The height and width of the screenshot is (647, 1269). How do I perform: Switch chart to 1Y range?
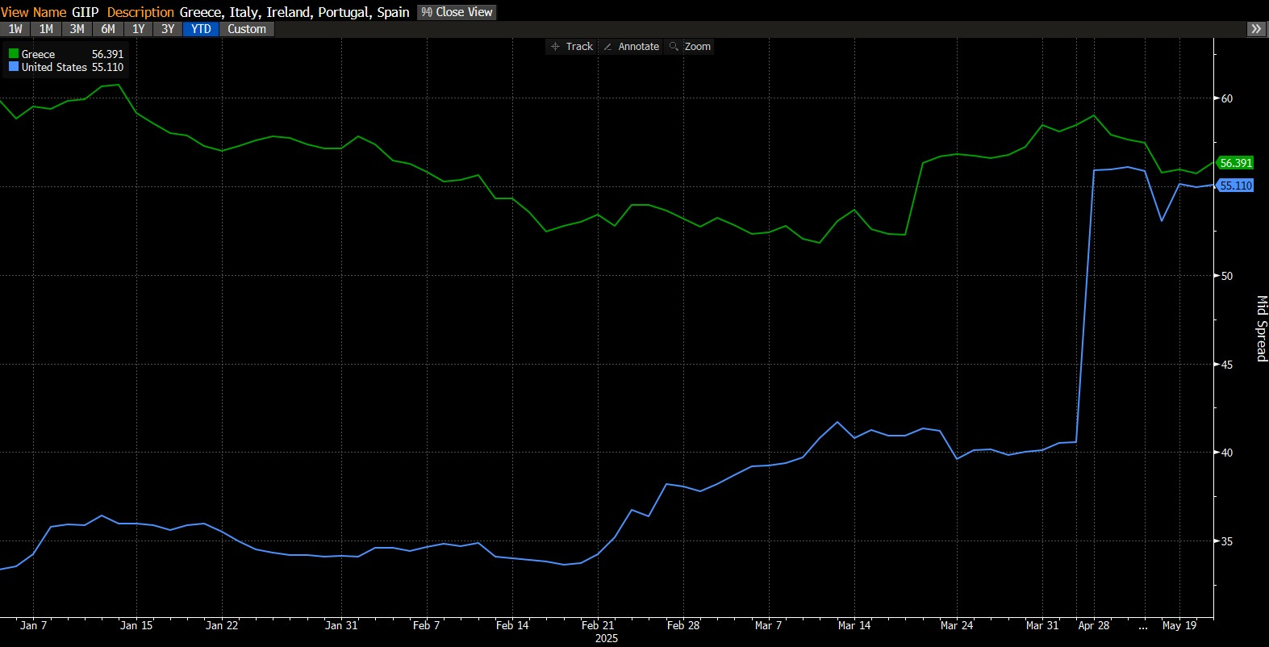[139, 29]
